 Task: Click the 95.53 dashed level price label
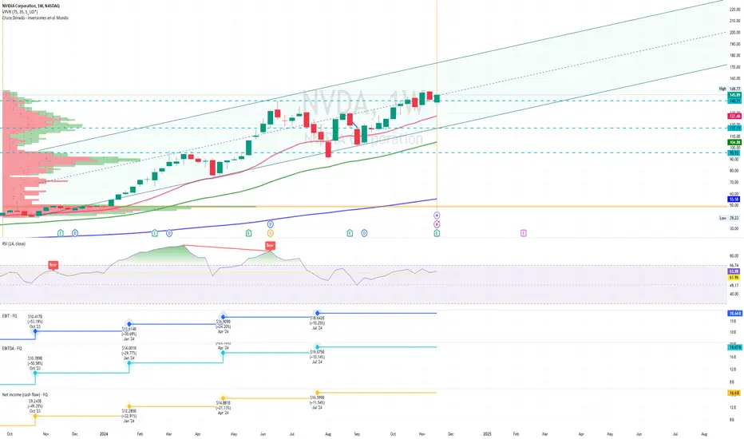click(x=734, y=152)
